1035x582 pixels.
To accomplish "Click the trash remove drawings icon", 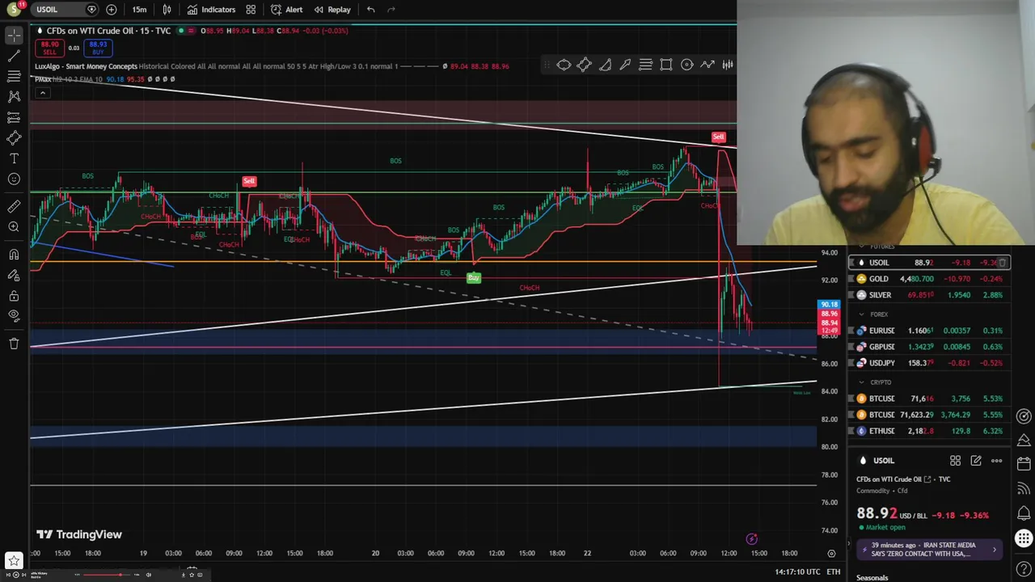I will tap(14, 344).
